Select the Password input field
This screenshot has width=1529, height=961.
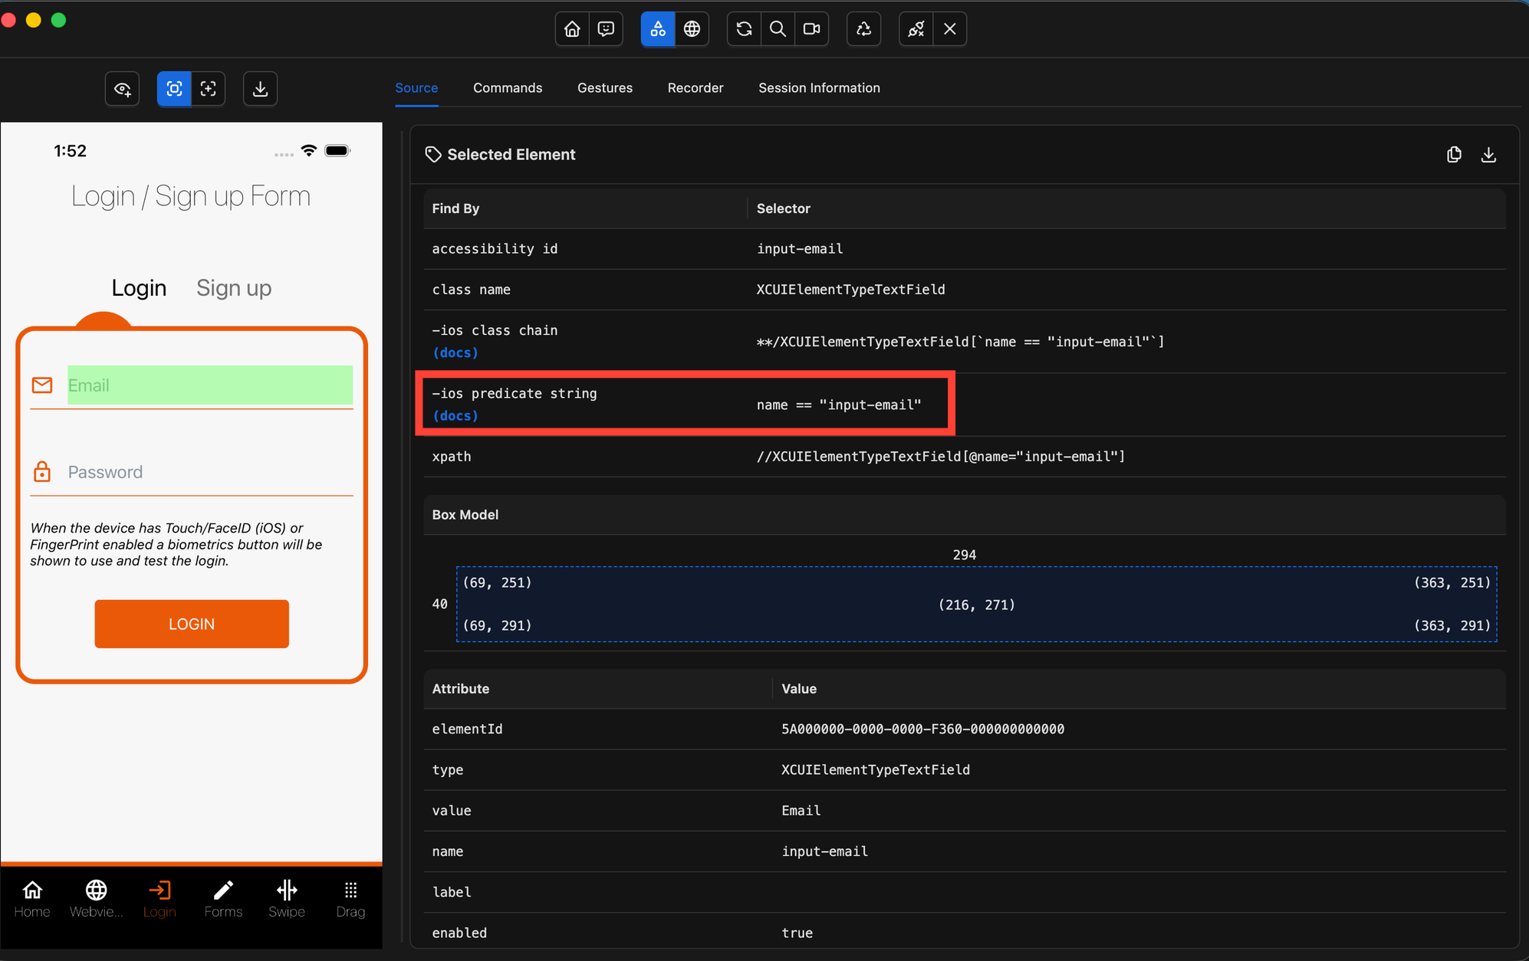pyautogui.click(x=207, y=472)
